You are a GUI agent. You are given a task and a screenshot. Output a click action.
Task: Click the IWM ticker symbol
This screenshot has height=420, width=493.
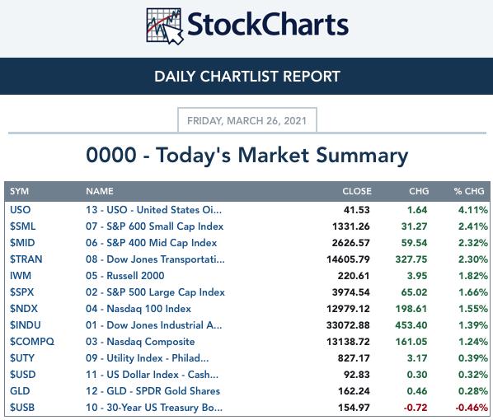pos(21,276)
